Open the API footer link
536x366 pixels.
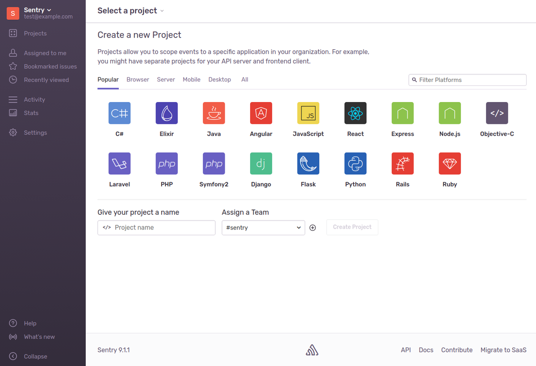coord(406,350)
